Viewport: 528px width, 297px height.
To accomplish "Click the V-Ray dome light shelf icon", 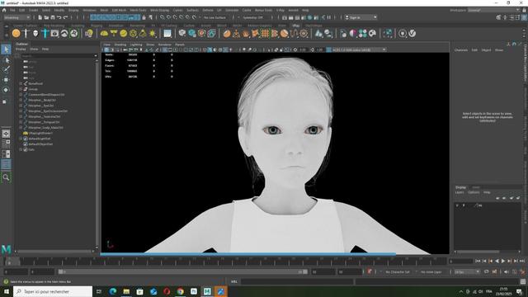I will coord(104,33).
